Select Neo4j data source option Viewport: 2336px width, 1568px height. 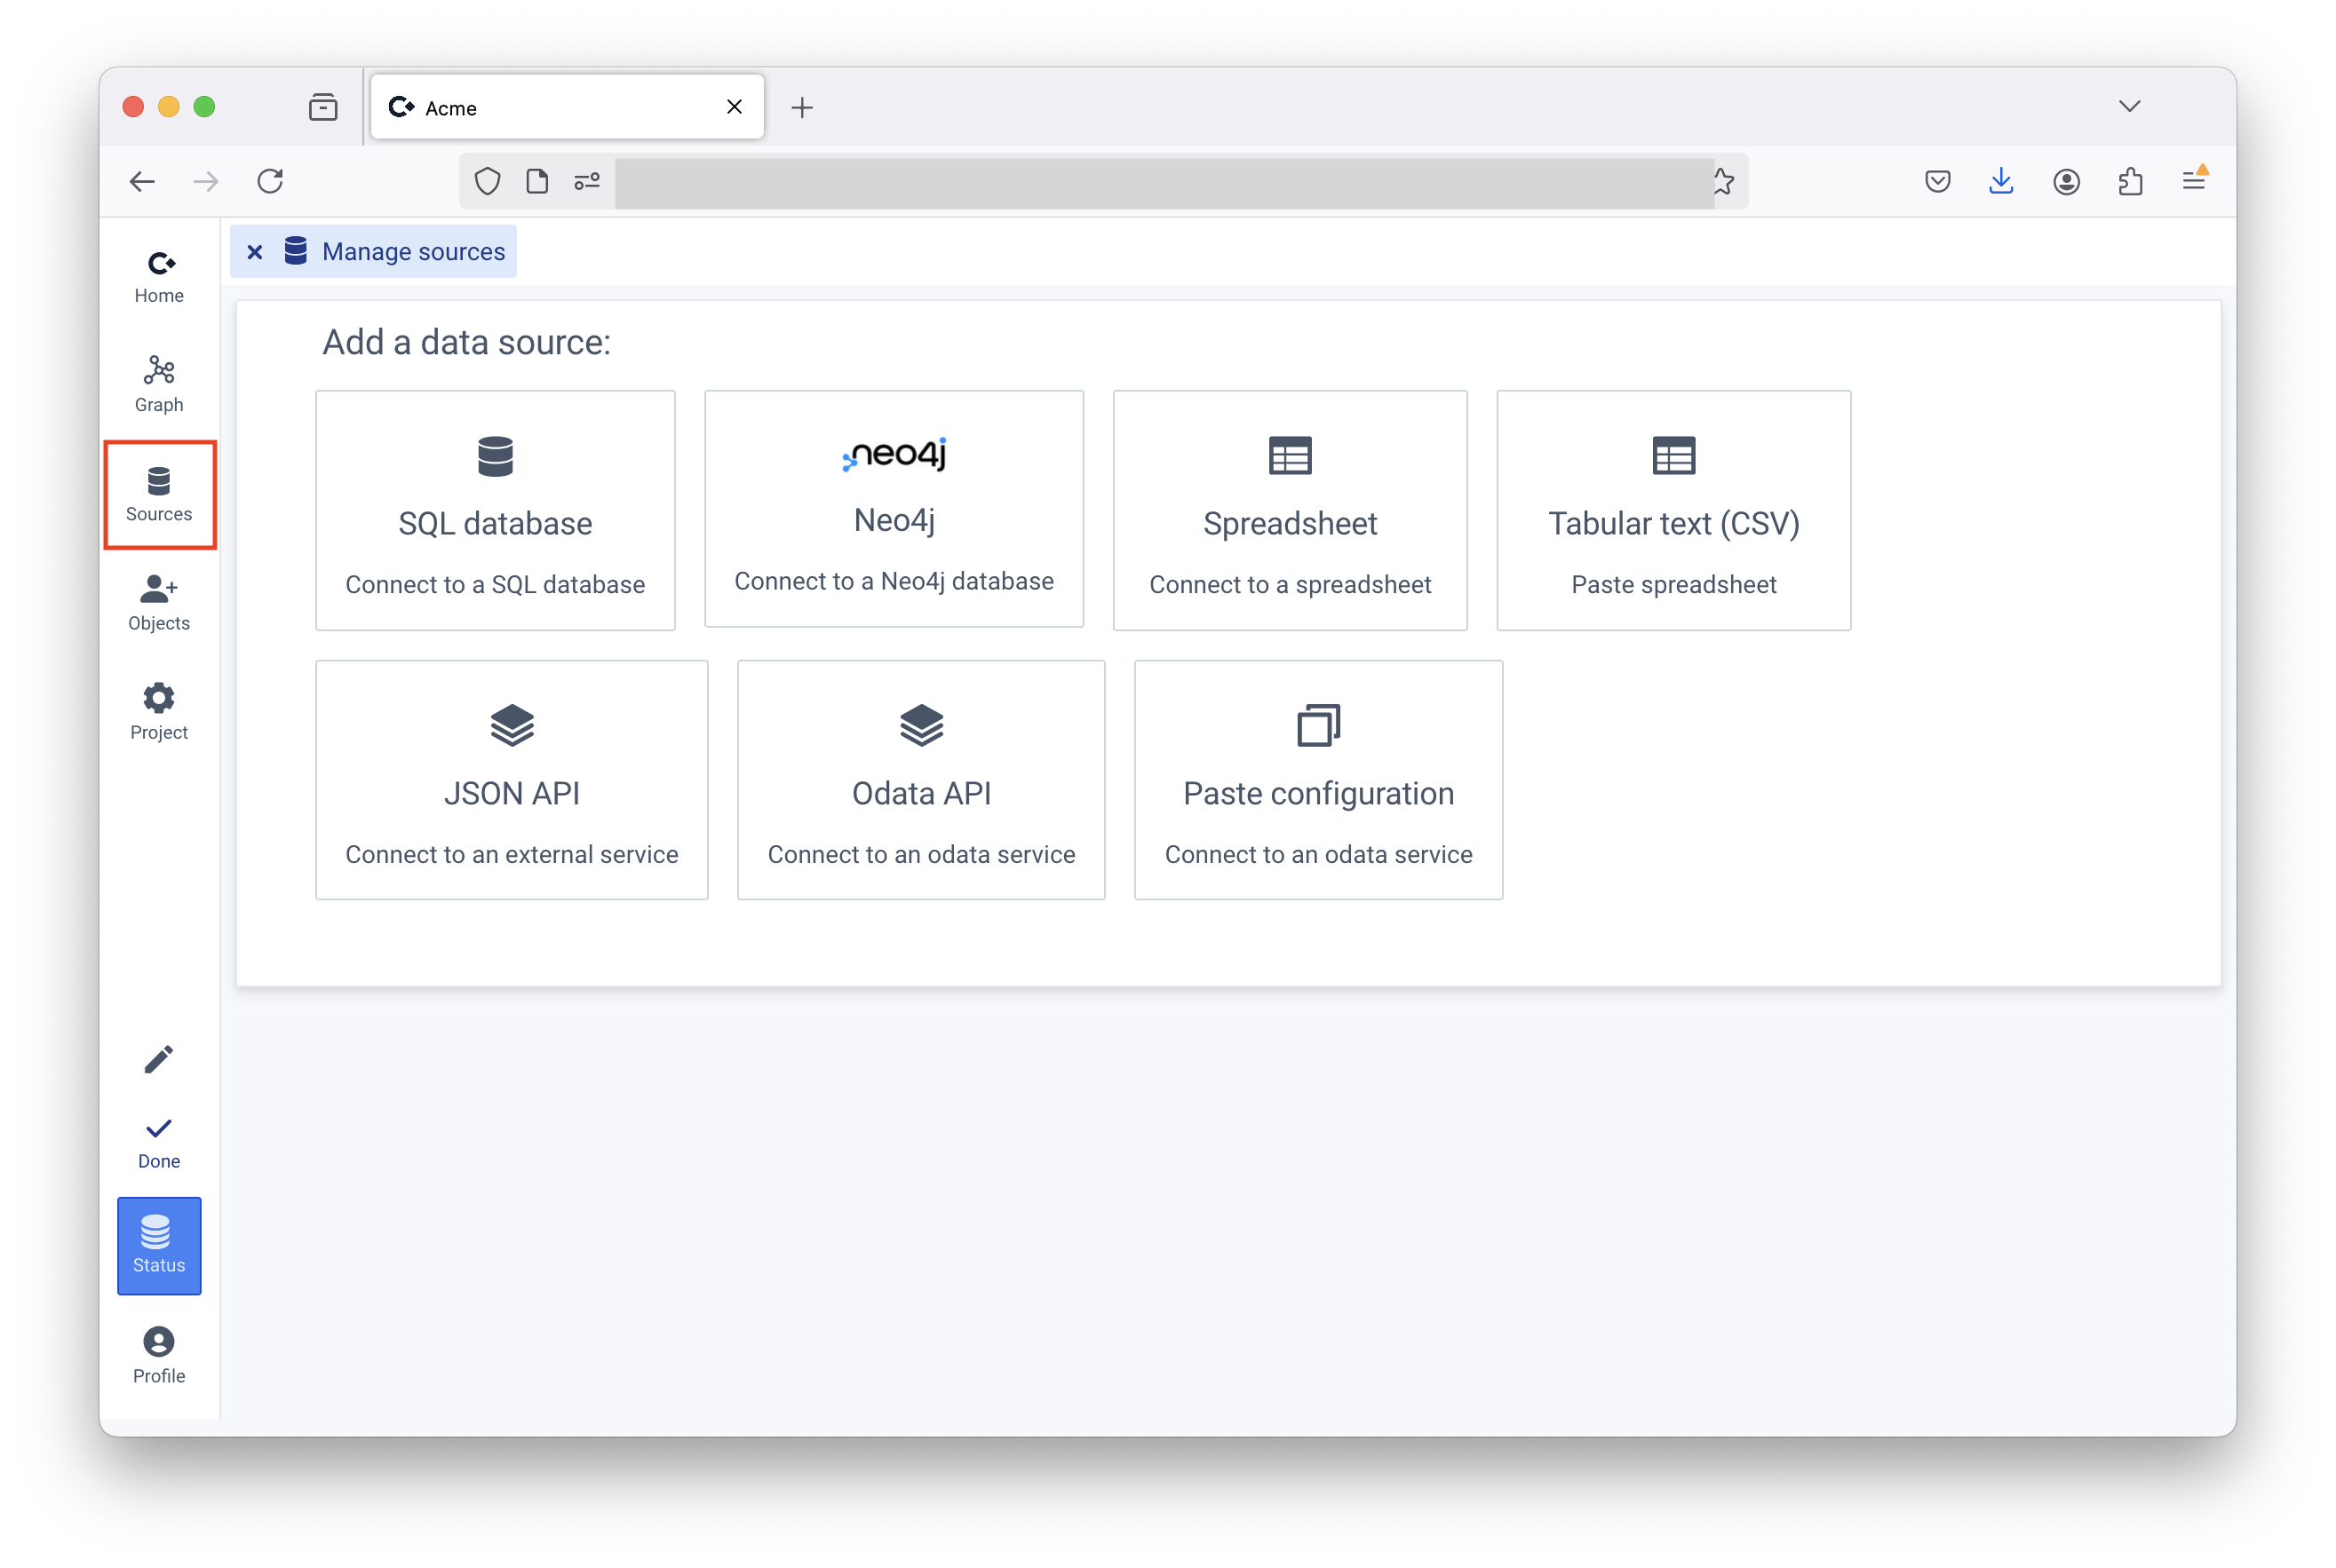pos(893,510)
